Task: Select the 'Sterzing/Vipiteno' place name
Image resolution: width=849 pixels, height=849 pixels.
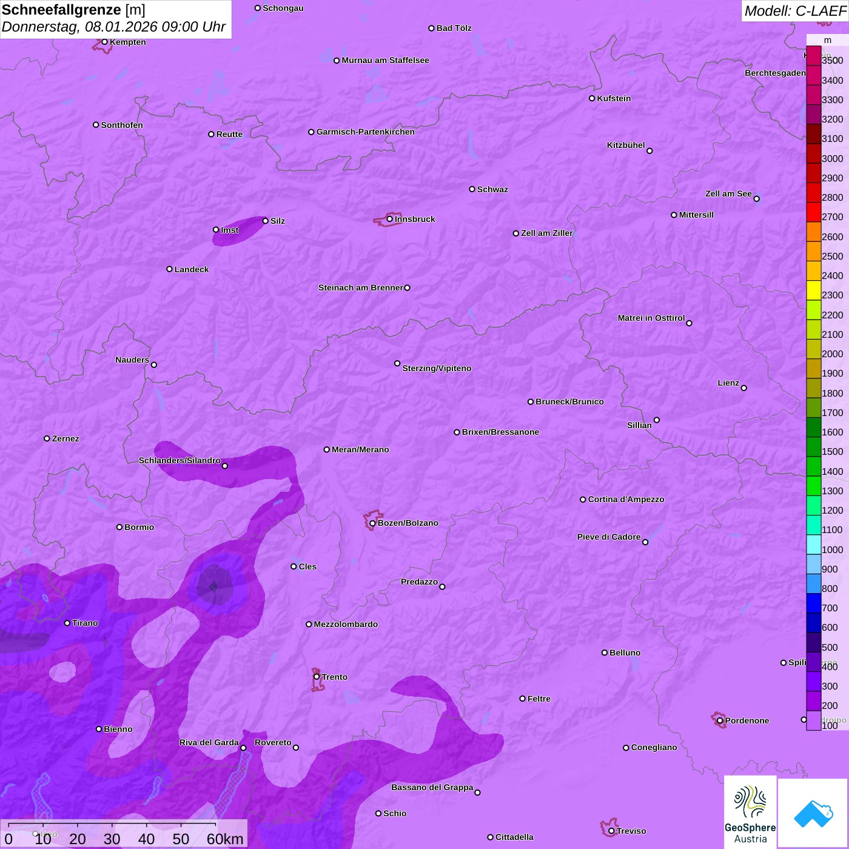Action: click(x=437, y=368)
